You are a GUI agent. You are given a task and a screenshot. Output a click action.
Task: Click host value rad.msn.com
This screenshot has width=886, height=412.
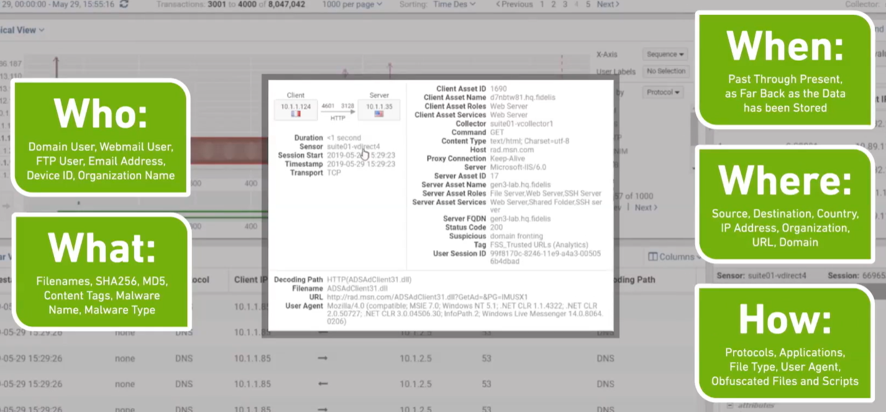512,150
